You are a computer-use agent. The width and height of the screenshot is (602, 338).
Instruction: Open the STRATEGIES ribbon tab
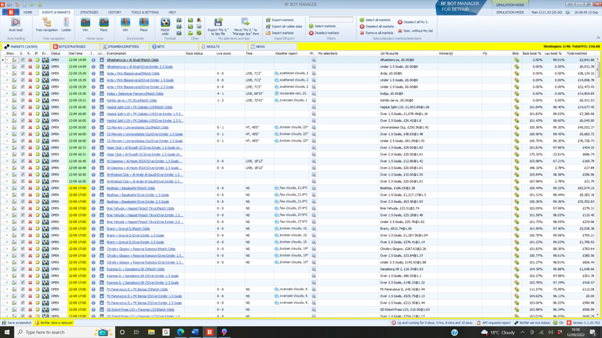point(89,12)
